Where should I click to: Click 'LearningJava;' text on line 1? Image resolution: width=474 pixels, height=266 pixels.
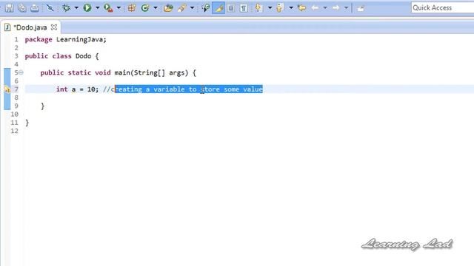[x=81, y=39]
